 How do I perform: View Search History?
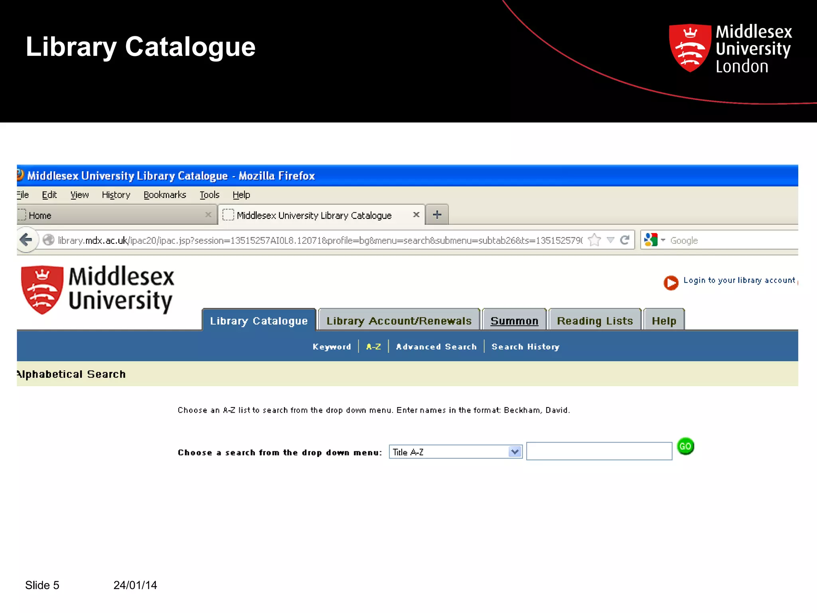525,346
